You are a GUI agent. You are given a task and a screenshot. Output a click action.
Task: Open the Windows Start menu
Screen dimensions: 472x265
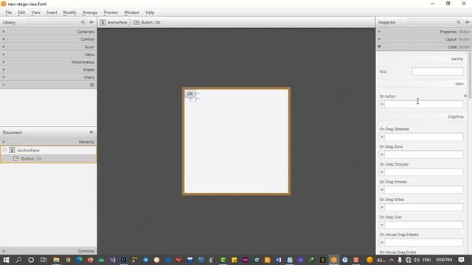(6, 260)
